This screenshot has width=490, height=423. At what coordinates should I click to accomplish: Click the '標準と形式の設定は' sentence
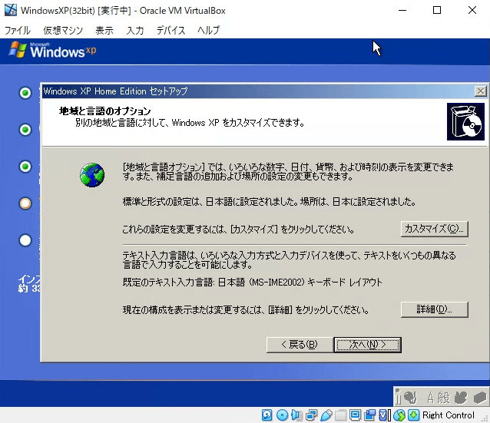(269, 202)
